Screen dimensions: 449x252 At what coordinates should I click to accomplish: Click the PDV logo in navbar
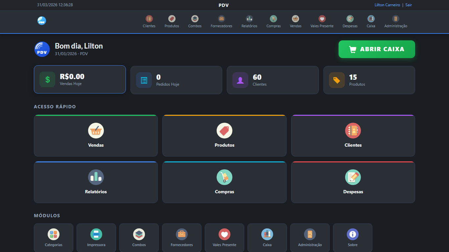point(42,21)
